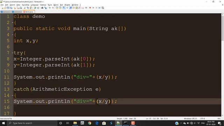Click 'parseInt' on line 8
The height and width of the screenshot is (126, 224).
57,59
